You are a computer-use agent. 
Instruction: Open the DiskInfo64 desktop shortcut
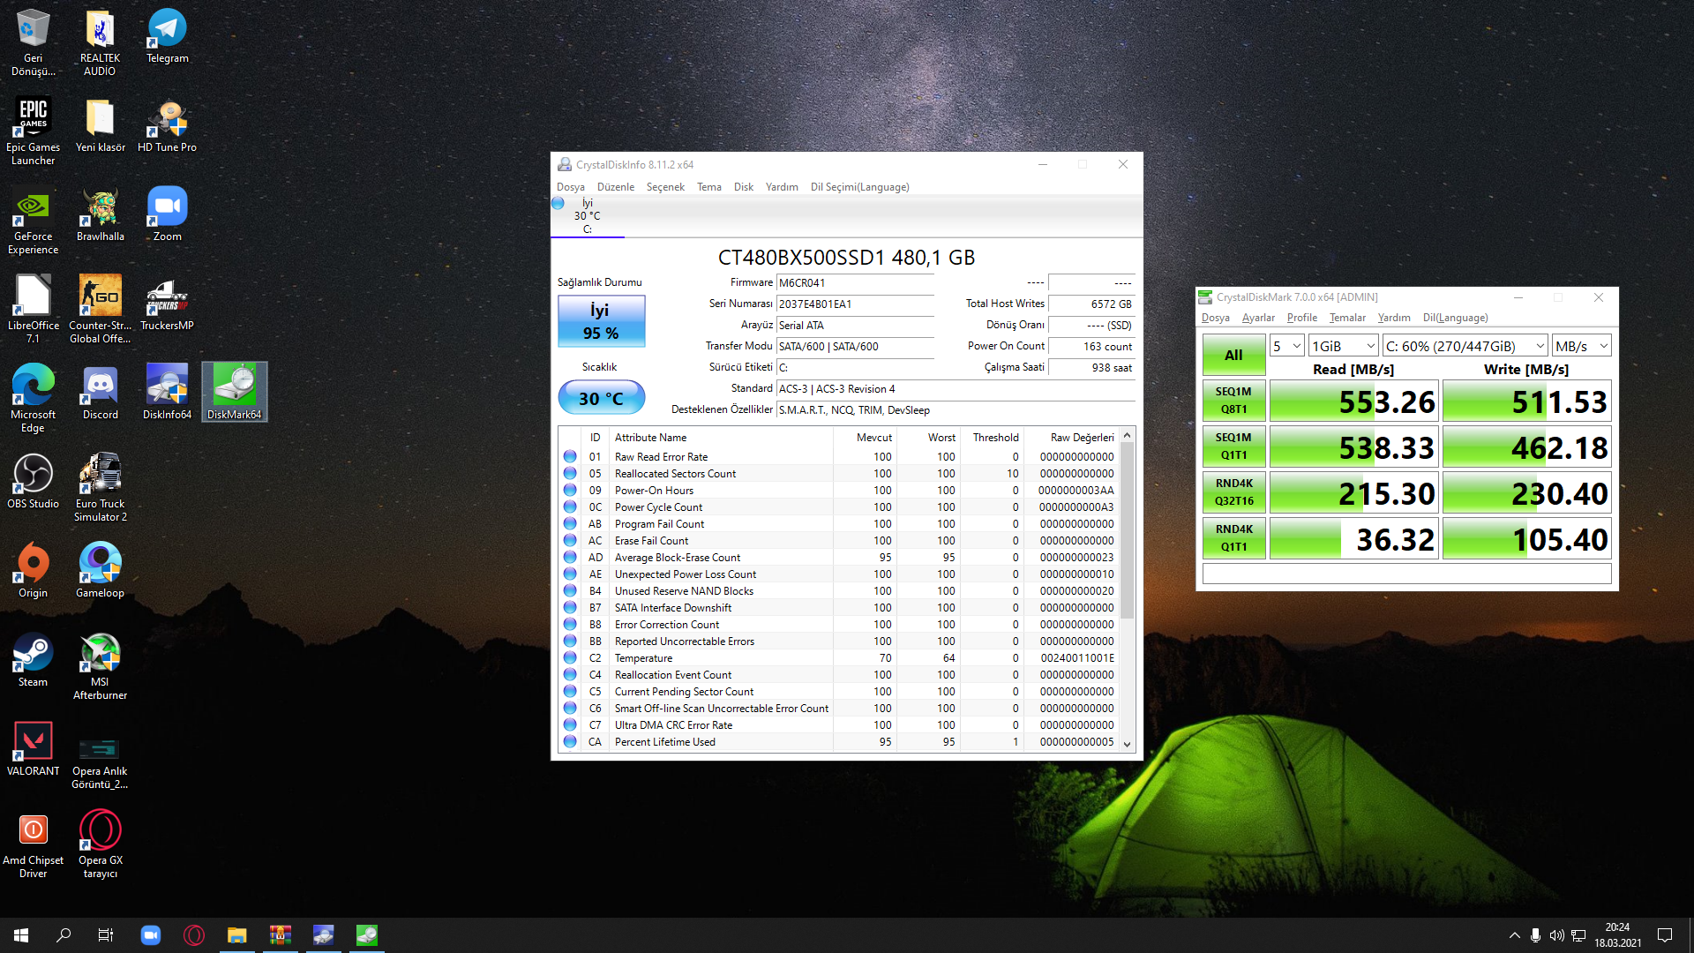[167, 391]
